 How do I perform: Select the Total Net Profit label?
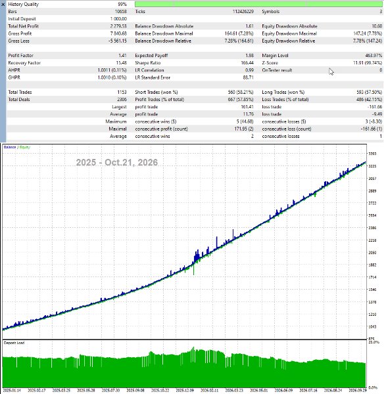pyautogui.click(x=24, y=26)
